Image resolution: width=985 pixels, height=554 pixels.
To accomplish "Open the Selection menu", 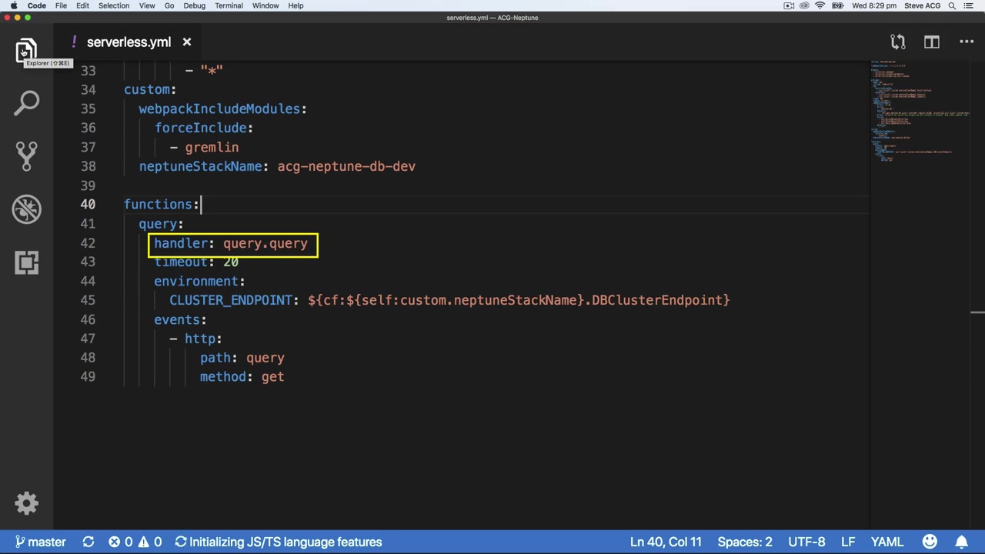I will (113, 5).
